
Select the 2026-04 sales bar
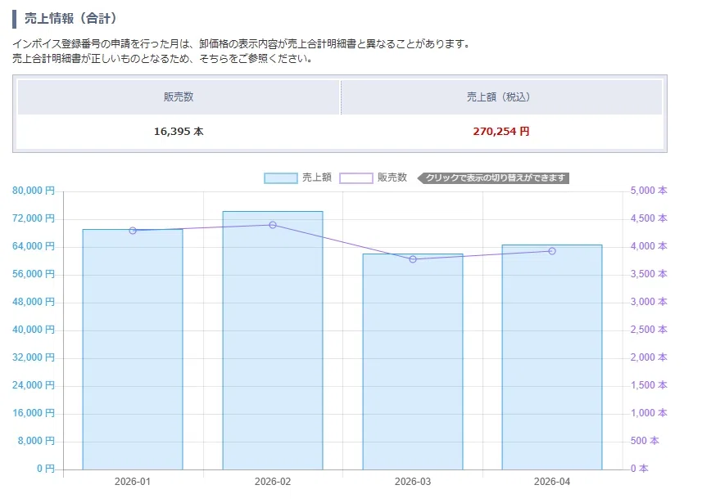coord(552,357)
